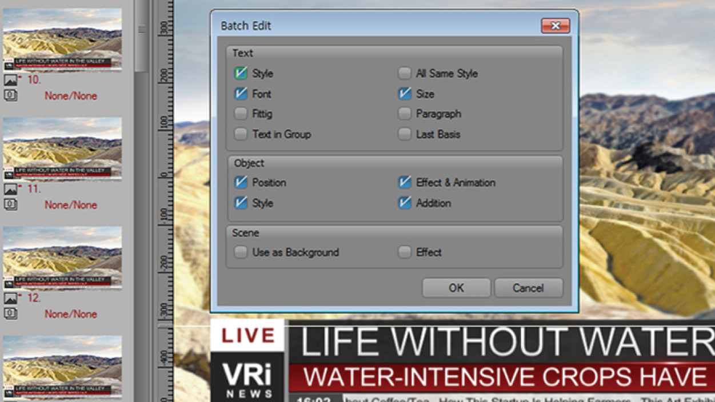Screen dimensions: 715x402
Task: Uncheck the Size checkbox
Action: point(405,94)
